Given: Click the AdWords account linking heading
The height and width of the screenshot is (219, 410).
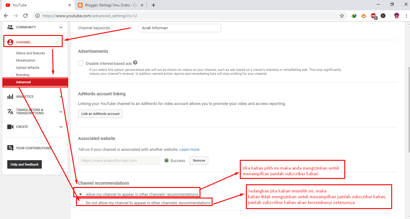Looking at the screenshot, I should (102, 94).
